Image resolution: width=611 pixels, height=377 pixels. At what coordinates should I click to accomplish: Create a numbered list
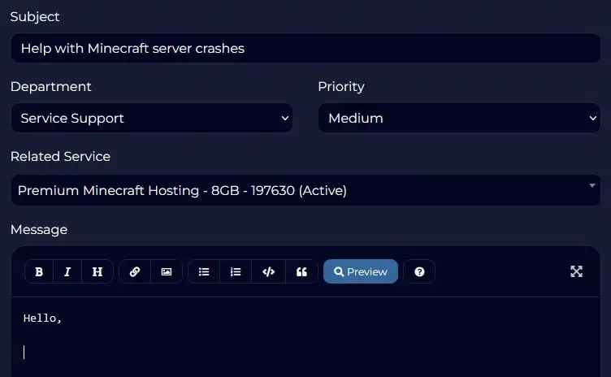pos(236,272)
